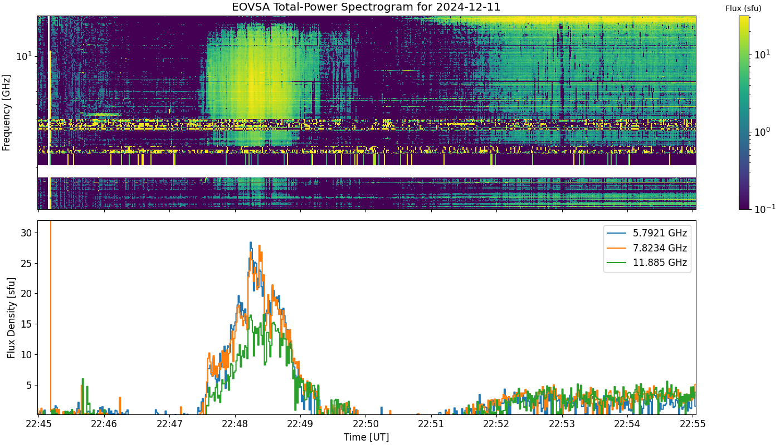Viewport: 780px width, 445px height.
Task: Select the 11.885 GHz legend entry
Action: 647,262
